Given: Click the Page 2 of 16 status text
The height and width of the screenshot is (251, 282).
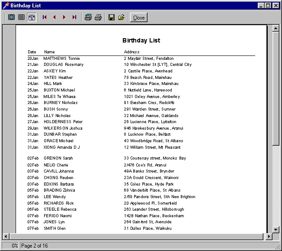Looking at the screenshot, I should [35, 246].
